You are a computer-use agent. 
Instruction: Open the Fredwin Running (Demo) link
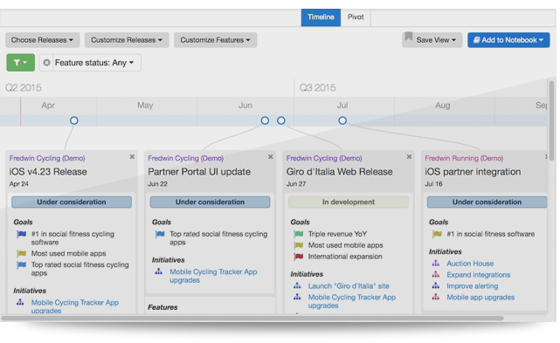pyautogui.click(x=464, y=158)
